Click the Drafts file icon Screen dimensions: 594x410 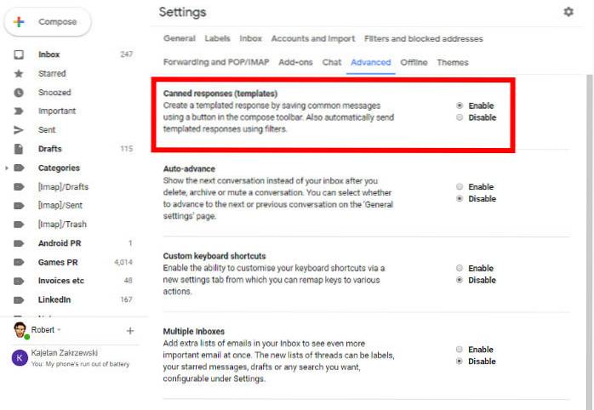click(x=19, y=149)
